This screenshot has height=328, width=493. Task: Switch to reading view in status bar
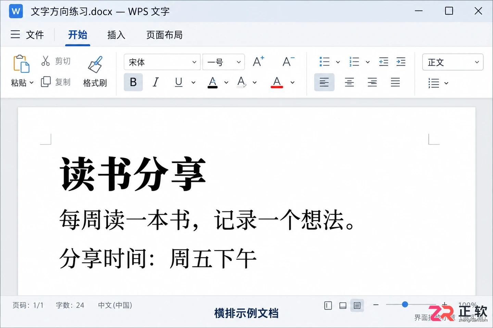click(x=328, y=305)
